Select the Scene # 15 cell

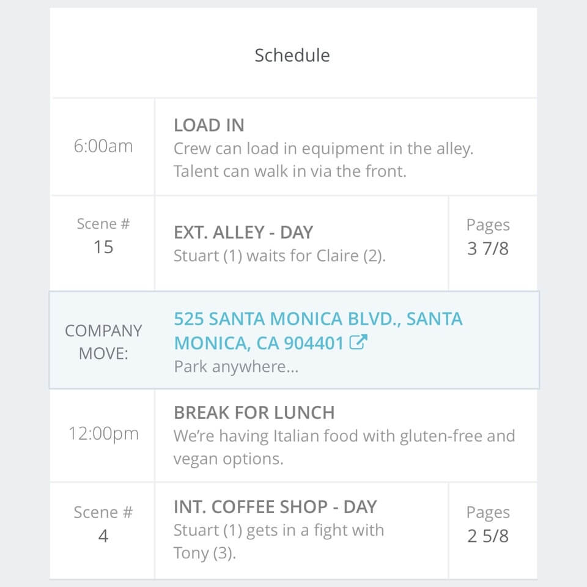point(103,236)
